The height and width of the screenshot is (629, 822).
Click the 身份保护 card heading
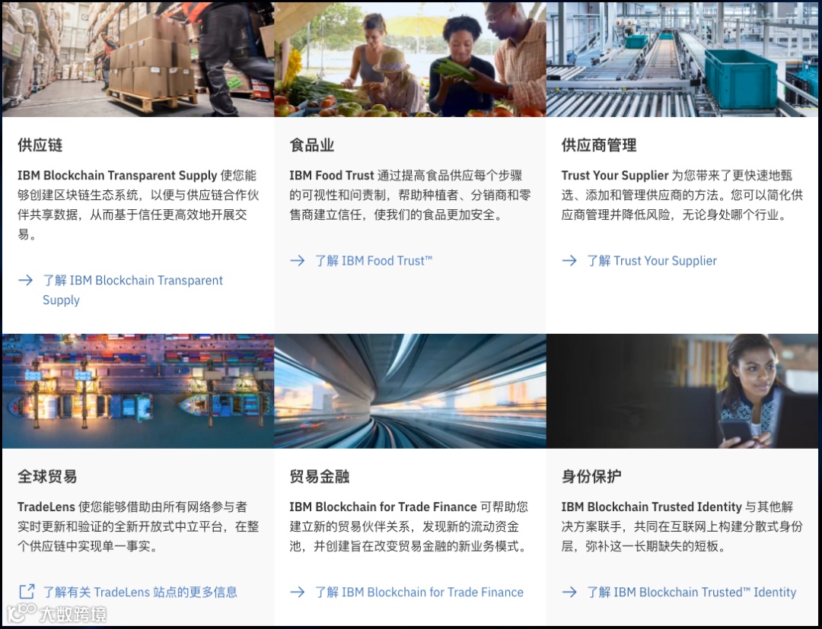pyautogui.click(x=591, y=477)
